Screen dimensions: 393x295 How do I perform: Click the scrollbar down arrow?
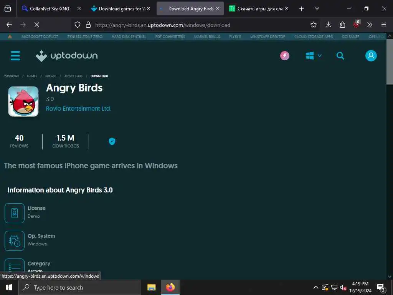click(x=390, y=277)
